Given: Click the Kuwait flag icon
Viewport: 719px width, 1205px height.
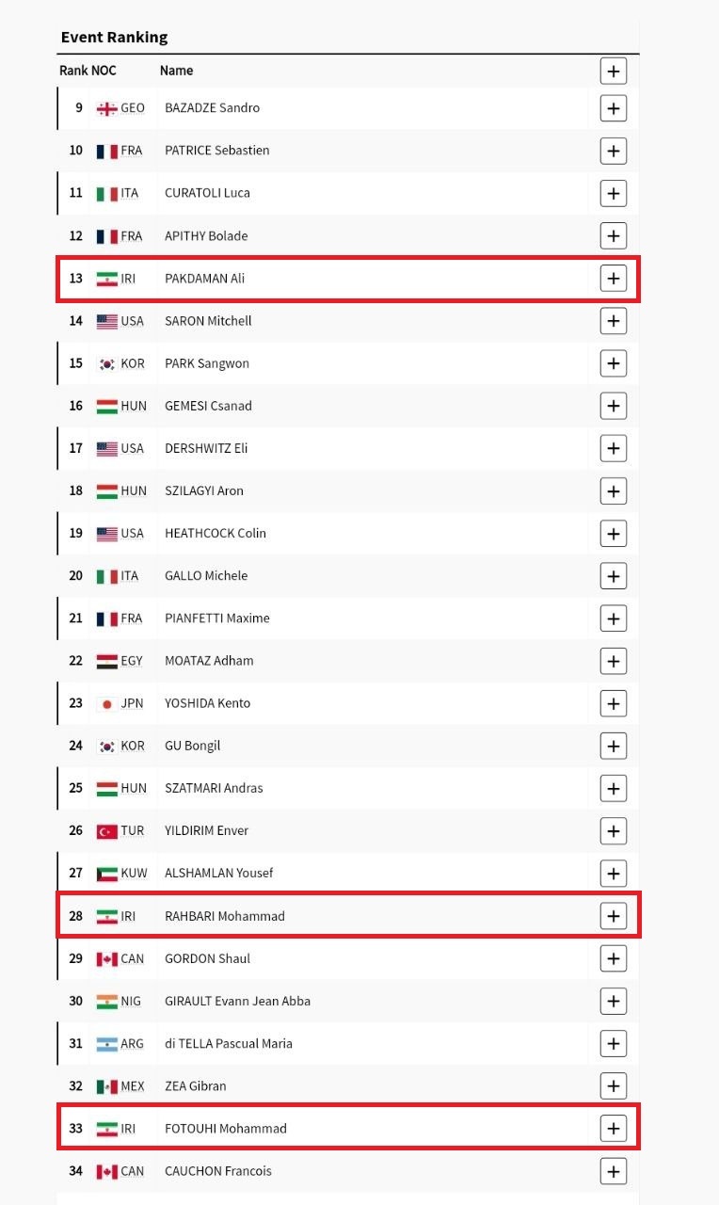Looking at the screenshot, I should point(106,874).
